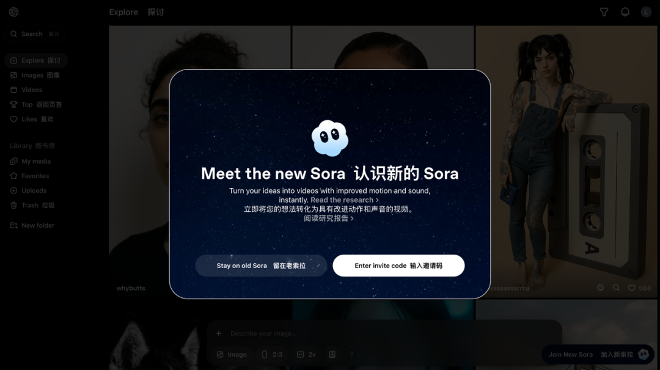Click the help question mark icon
The width and height of the screenshot is (660, 370).
tap(351, 355)
